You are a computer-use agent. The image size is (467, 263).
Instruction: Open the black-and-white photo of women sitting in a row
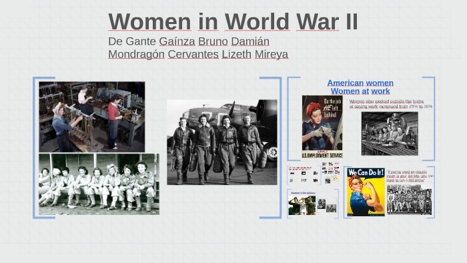tap(99, 184)
